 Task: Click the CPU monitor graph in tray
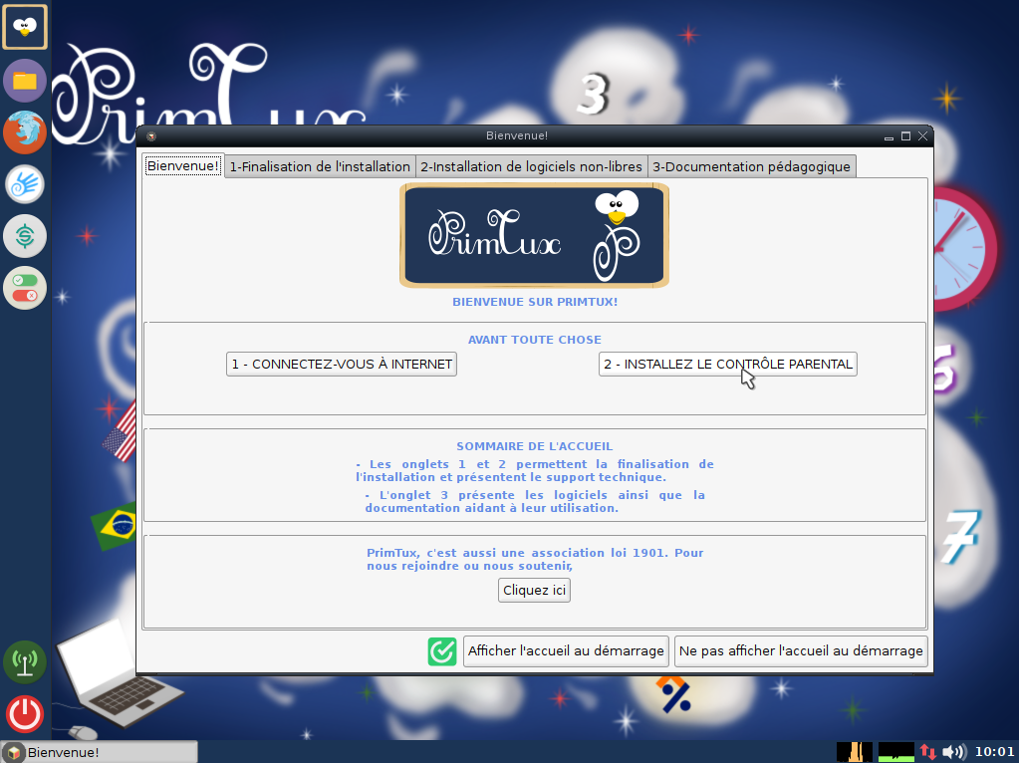854,752
